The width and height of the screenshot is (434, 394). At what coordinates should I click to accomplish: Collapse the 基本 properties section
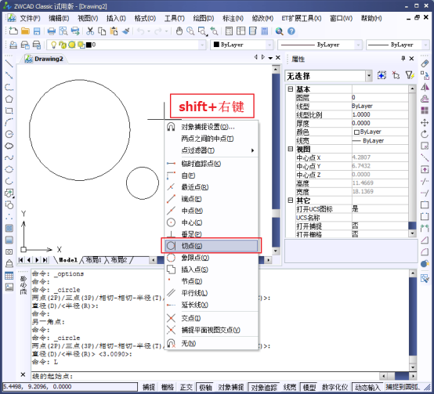click(x=290, y=89)
